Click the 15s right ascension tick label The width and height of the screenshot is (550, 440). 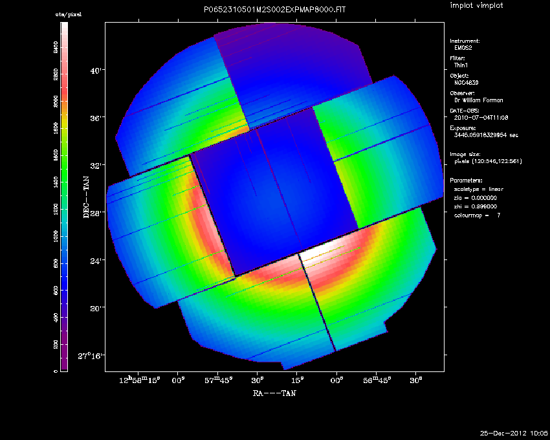[297, 380]
